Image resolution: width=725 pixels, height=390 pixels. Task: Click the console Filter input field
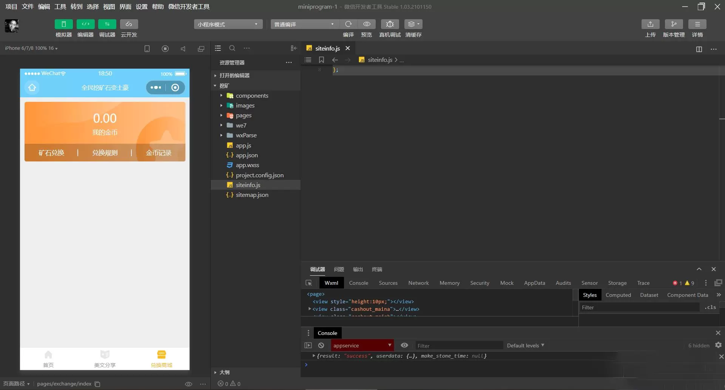click(x=459, y=345)
